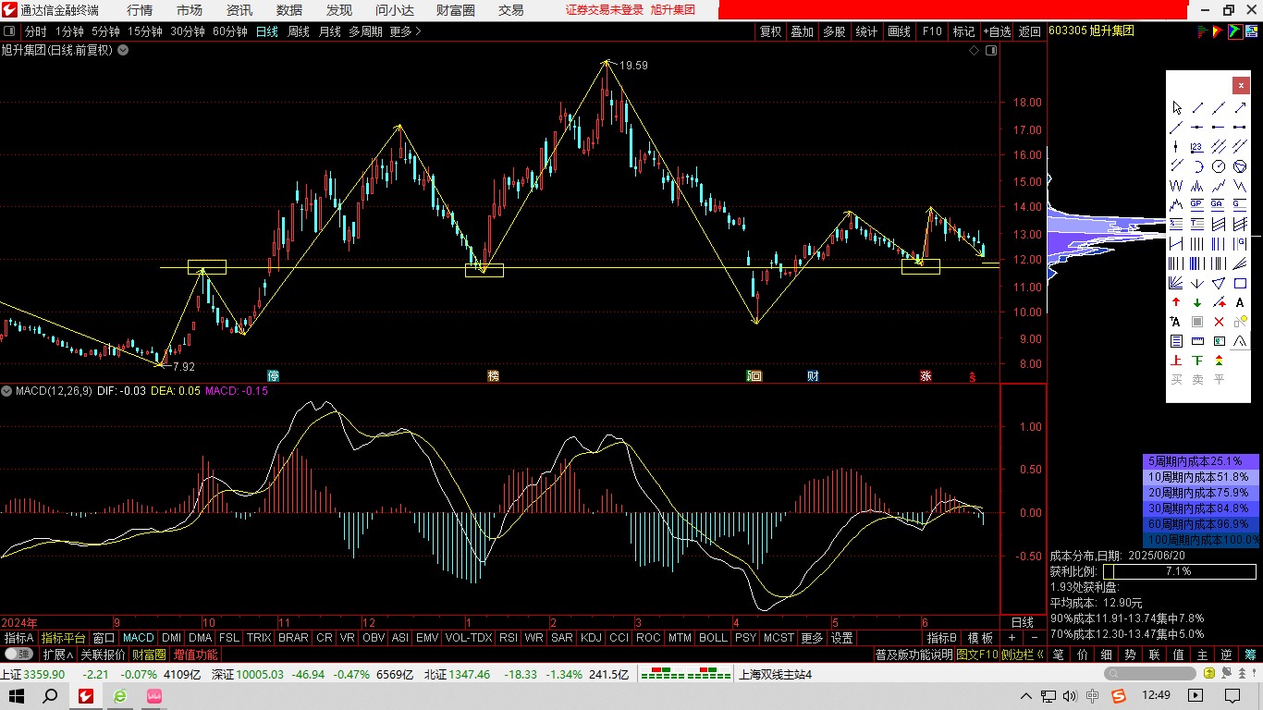The width and height of the screenshot is (1263, 710).
Task: Select the 123 price label tool
Action: [x=1197, y=146]
